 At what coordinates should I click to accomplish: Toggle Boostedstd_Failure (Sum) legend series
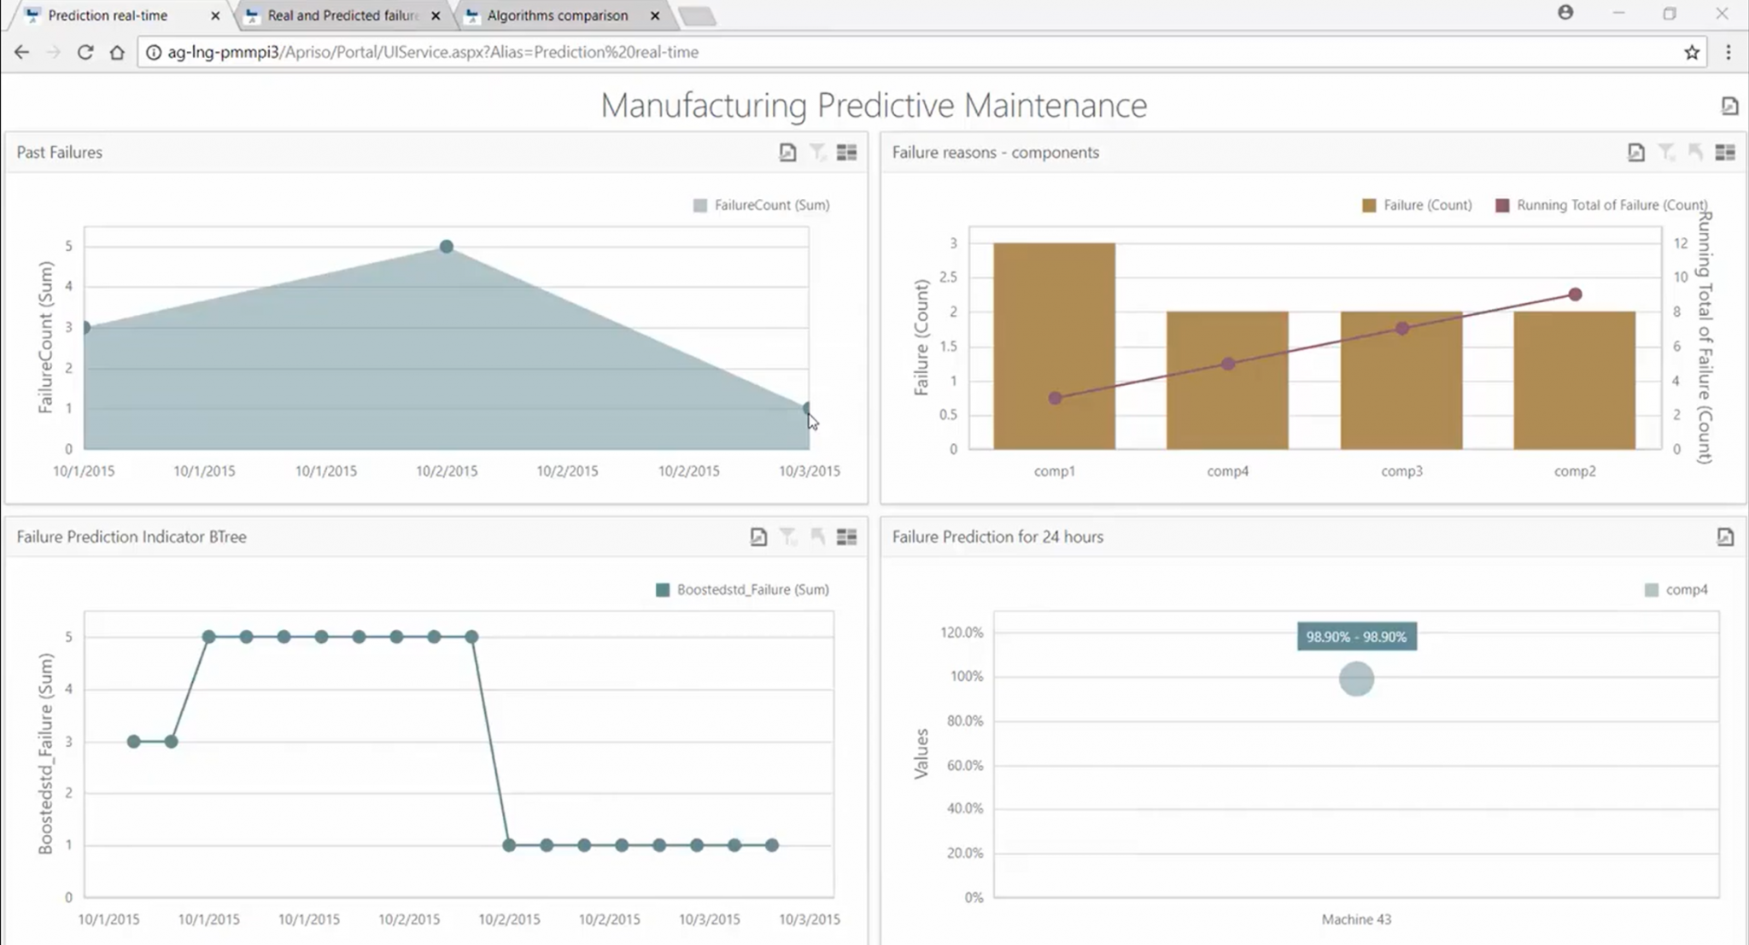pos(743,590)
